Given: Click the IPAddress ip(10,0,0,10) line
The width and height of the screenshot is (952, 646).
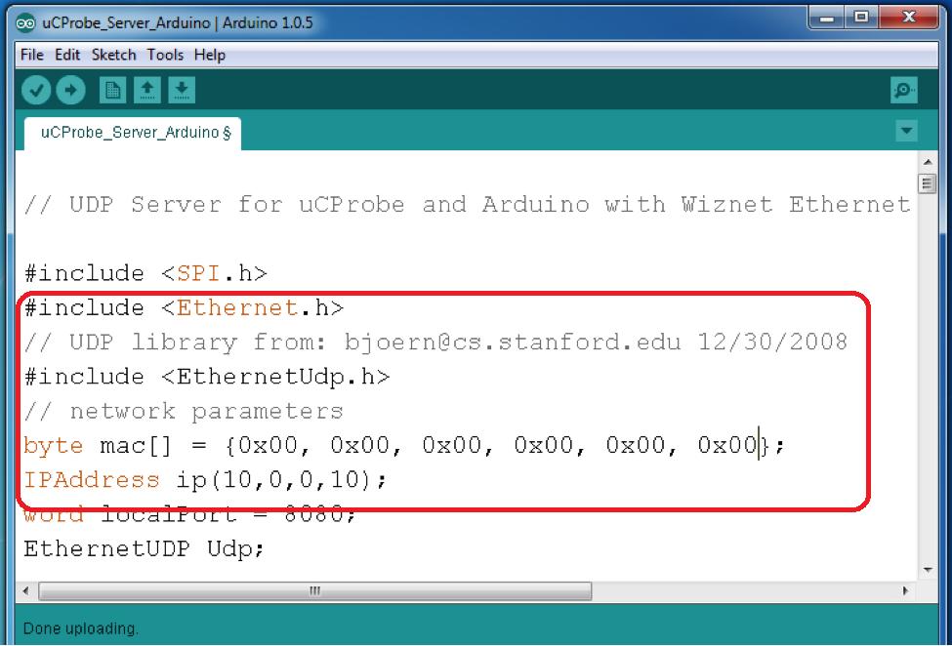Looking at the screenshot, I should click(x=205, y=480).
